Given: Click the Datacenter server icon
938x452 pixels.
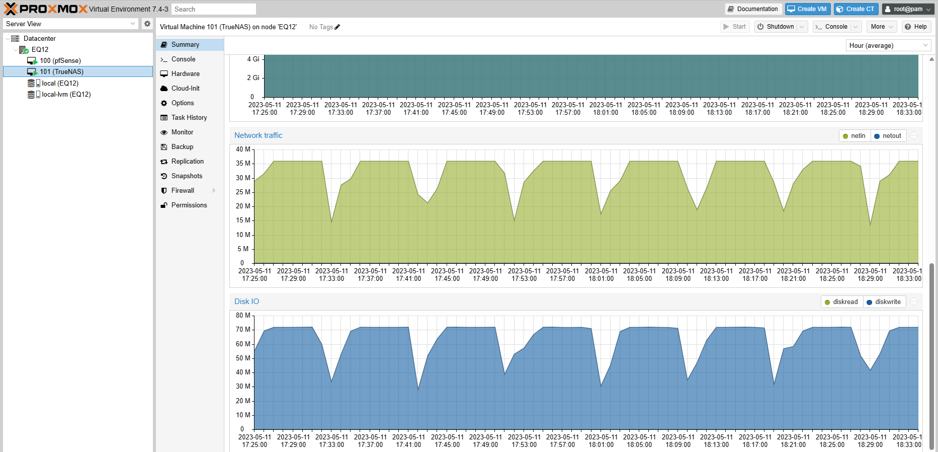Looking at the screenshot, I should tap(15, 38).
